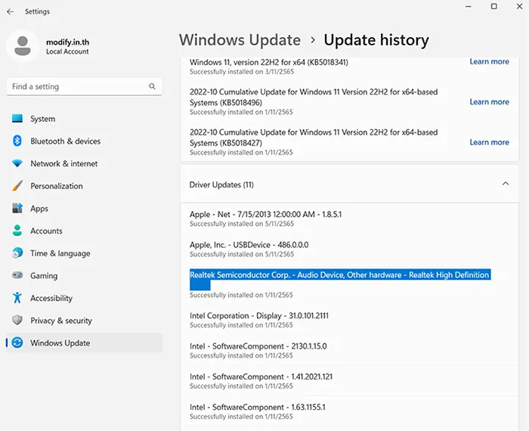Select Intel SoftwareComponent 1.41.2021.121 entry
The height and width of the screenshot is (431, 529).
point(261,380)
